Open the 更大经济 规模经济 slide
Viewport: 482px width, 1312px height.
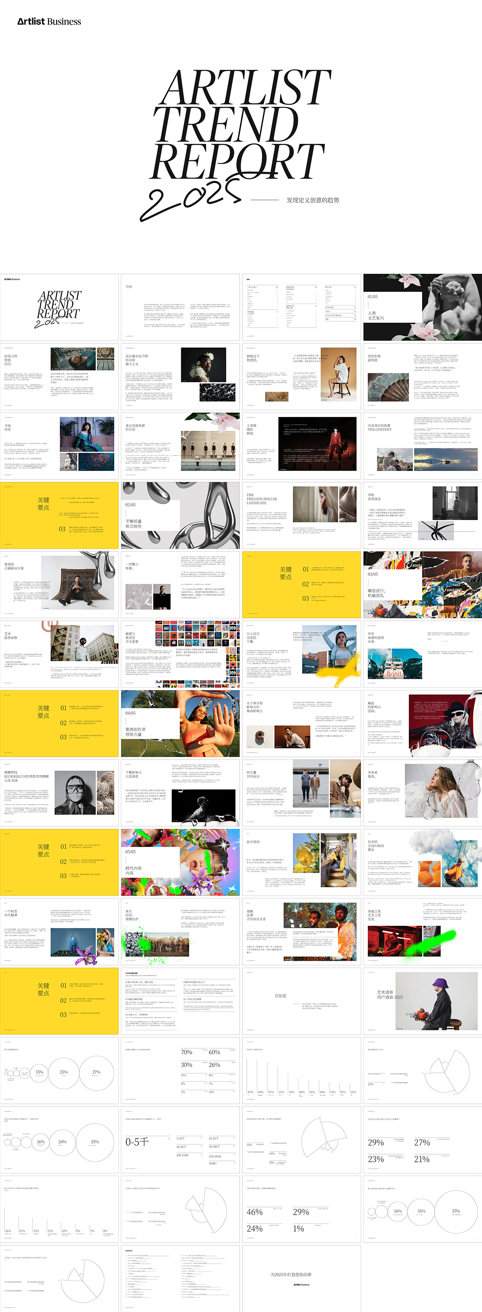tap(180, 932)
